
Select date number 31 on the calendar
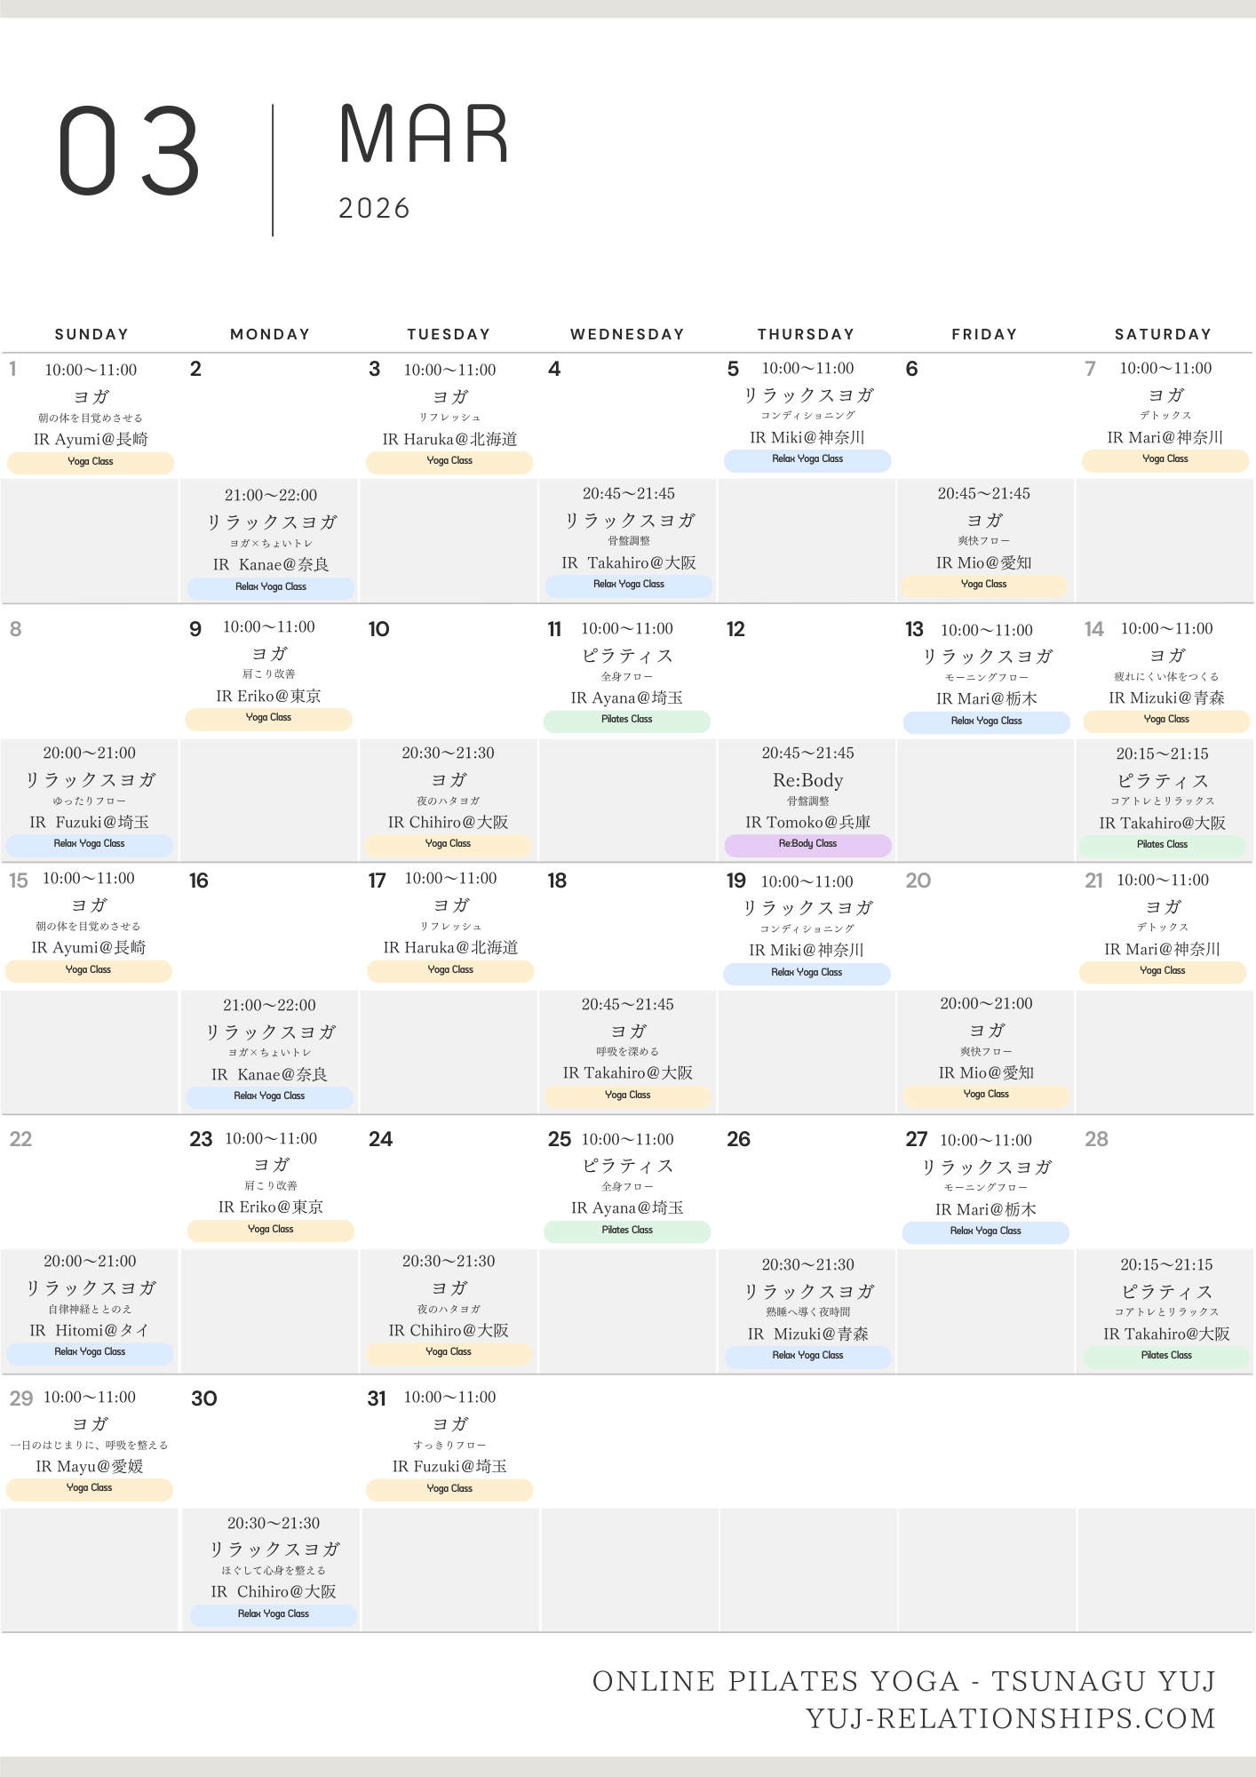[377, 1399]
